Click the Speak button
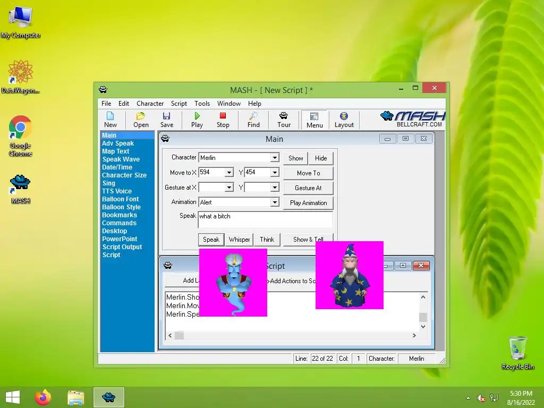The height and width of the screenshot is (408, 544). [x=211, y=240]
